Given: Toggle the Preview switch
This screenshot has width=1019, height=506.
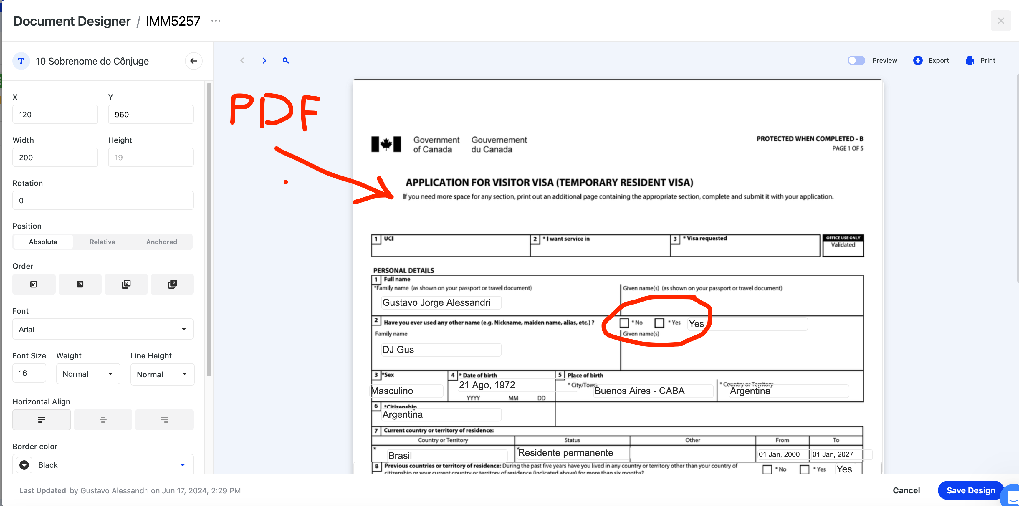Looking at the screenshot, I should pyautogui.click(x=856, y=61).
